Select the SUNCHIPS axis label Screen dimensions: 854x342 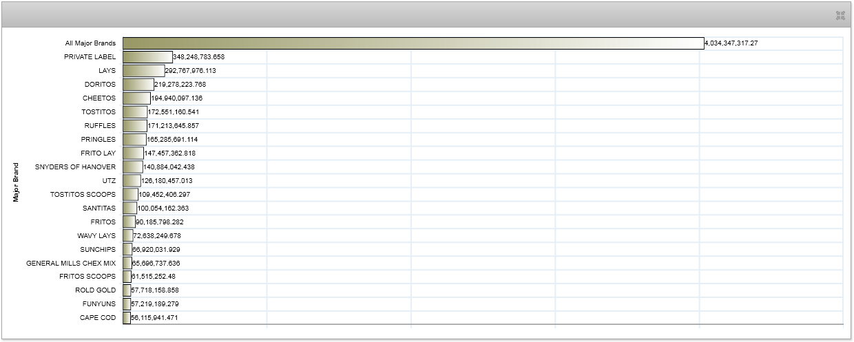(97, 250)
